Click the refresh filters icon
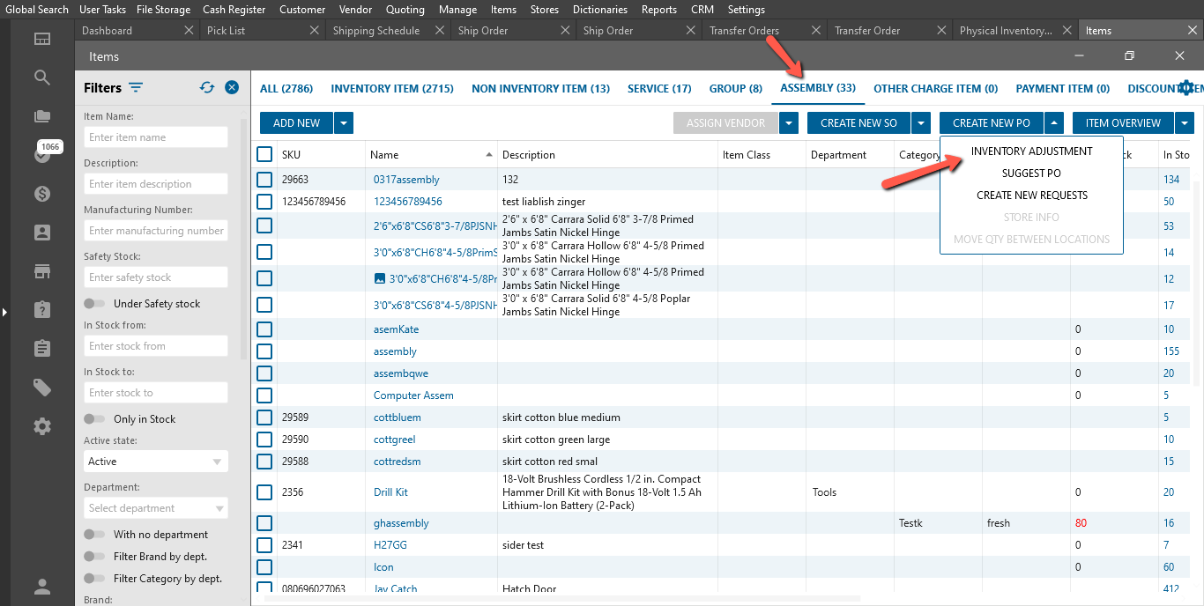The width and height of the screenshot is (1204, 606). point(207,87)
